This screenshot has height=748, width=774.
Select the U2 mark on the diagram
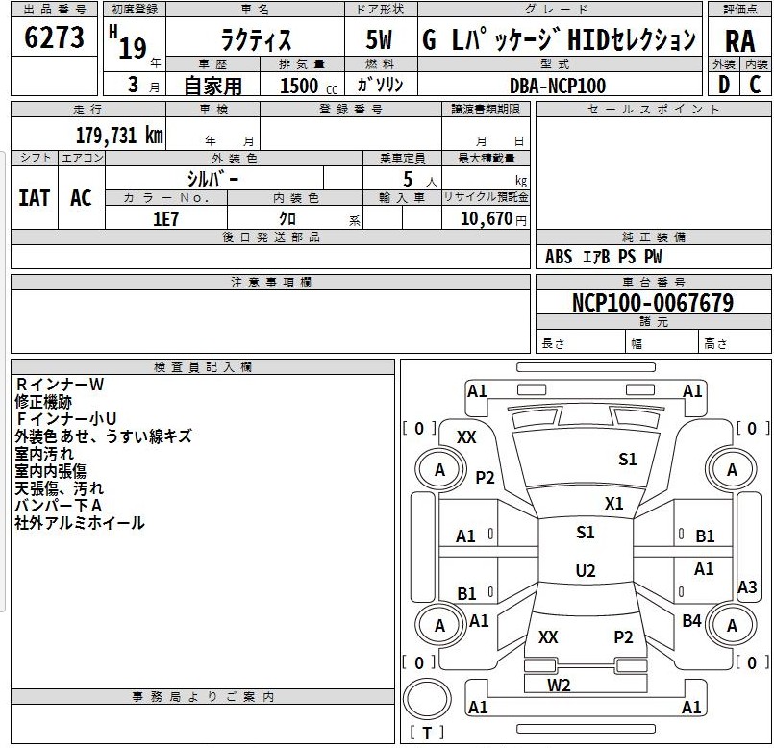click(586, 571)
